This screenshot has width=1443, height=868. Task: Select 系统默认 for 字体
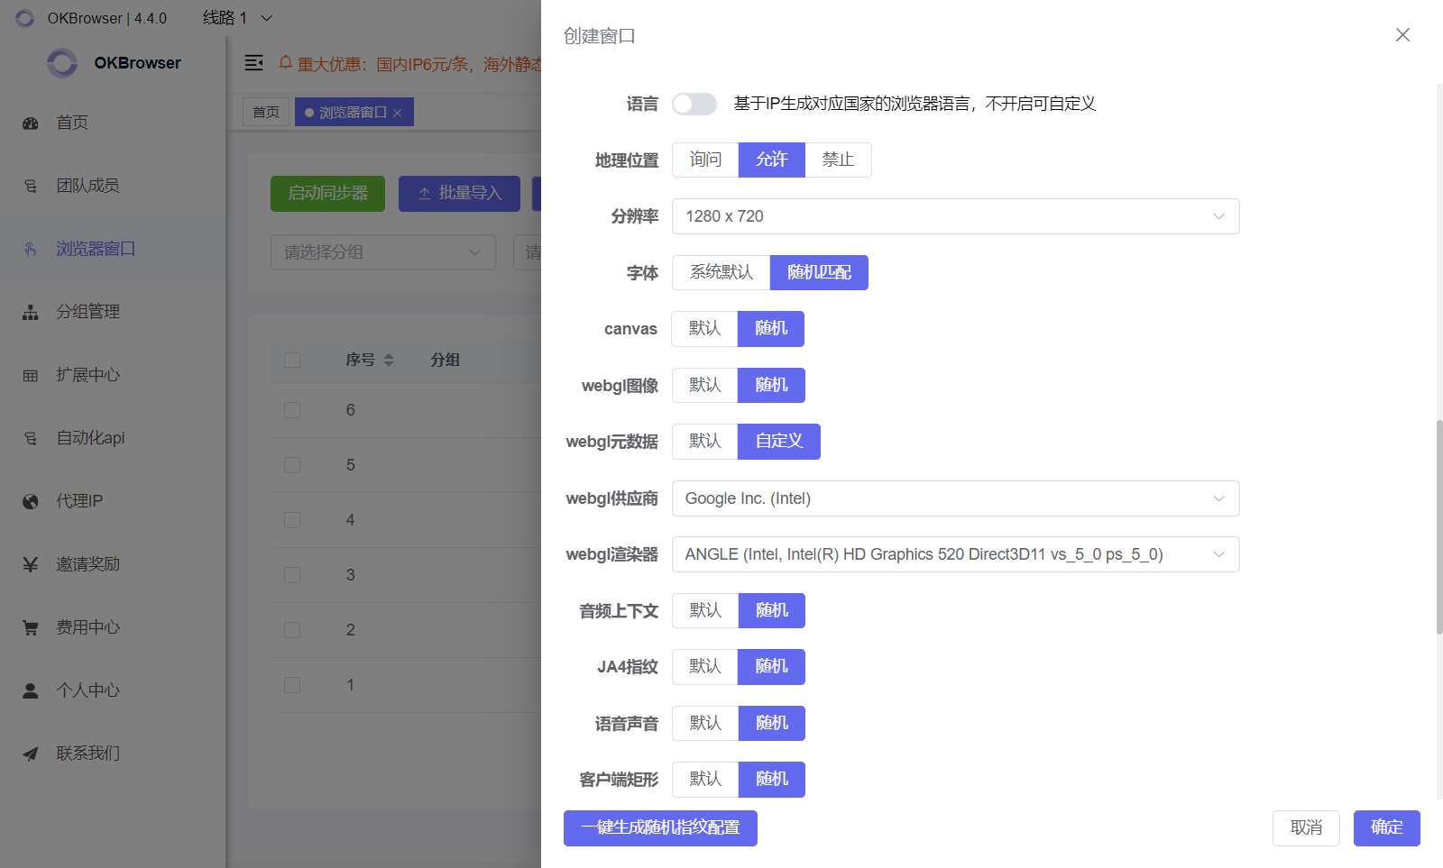721,273
